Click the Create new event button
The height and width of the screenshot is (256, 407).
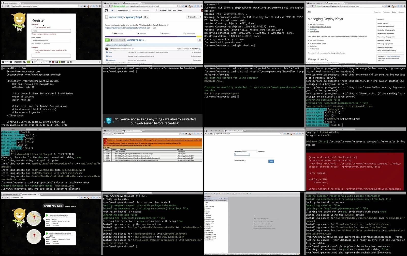(x=53, y=206)
